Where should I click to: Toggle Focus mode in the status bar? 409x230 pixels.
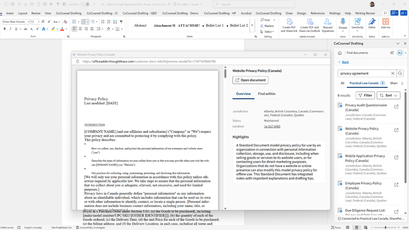pos(336,227)
